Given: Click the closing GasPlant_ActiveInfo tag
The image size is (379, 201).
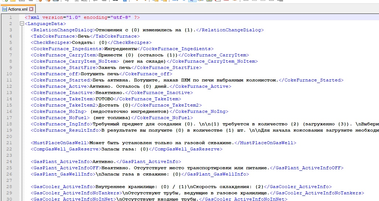Looking at the screenshot, I should coord(149,162).
